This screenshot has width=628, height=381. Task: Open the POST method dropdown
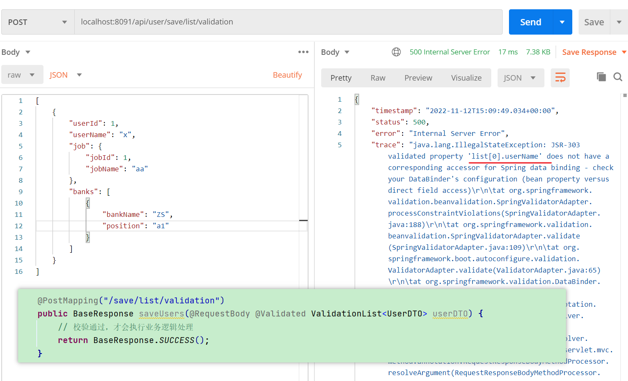(38, 22)
